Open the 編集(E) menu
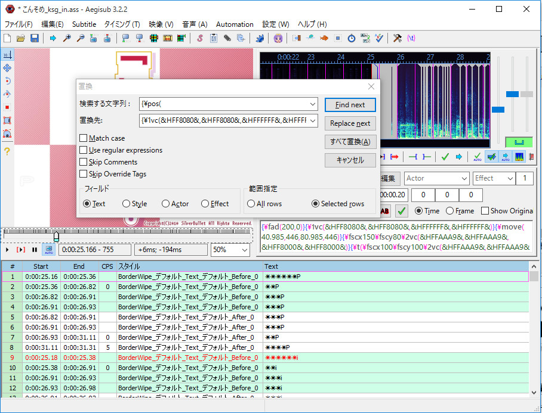This screenshot has width=542, height=413. pyautogui.click(x=53, y=24)
